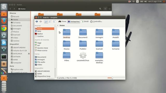The width and height of the screenshot is (166, 93).
Task: Click the status text '9 cartelle, 2 file'
Action: (x=67, y=78)
